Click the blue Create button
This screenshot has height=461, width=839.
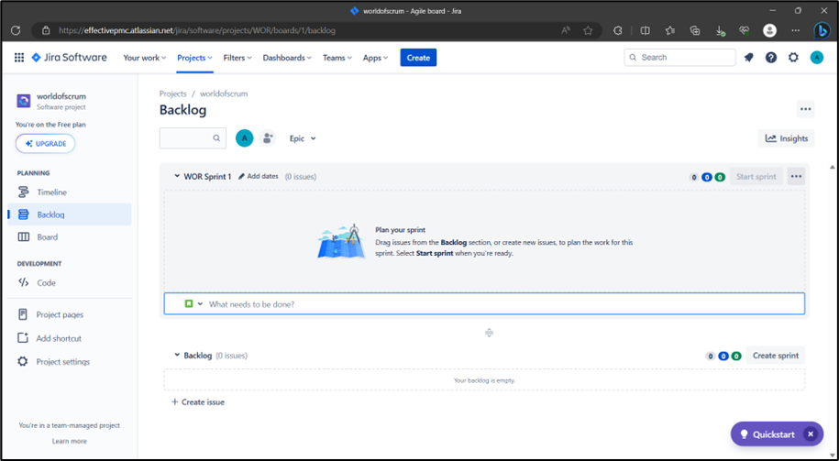tap(418, 58)
